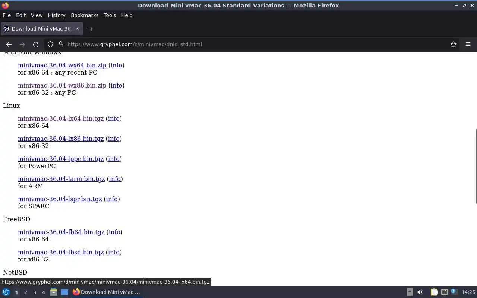The height and width of the screenshot is (298, 477).
Task: Download minivmac-36.04-wx86.bin.zip
Action: pyautogui.click(x=62, y=85)
